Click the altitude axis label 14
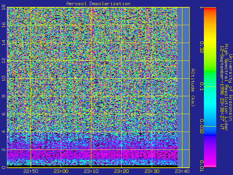The height and width of the screenshot is (175, 233). [3, 43]
